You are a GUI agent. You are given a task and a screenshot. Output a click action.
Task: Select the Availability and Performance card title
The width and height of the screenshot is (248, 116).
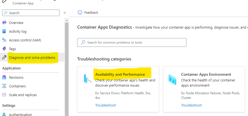click(120, 74)
